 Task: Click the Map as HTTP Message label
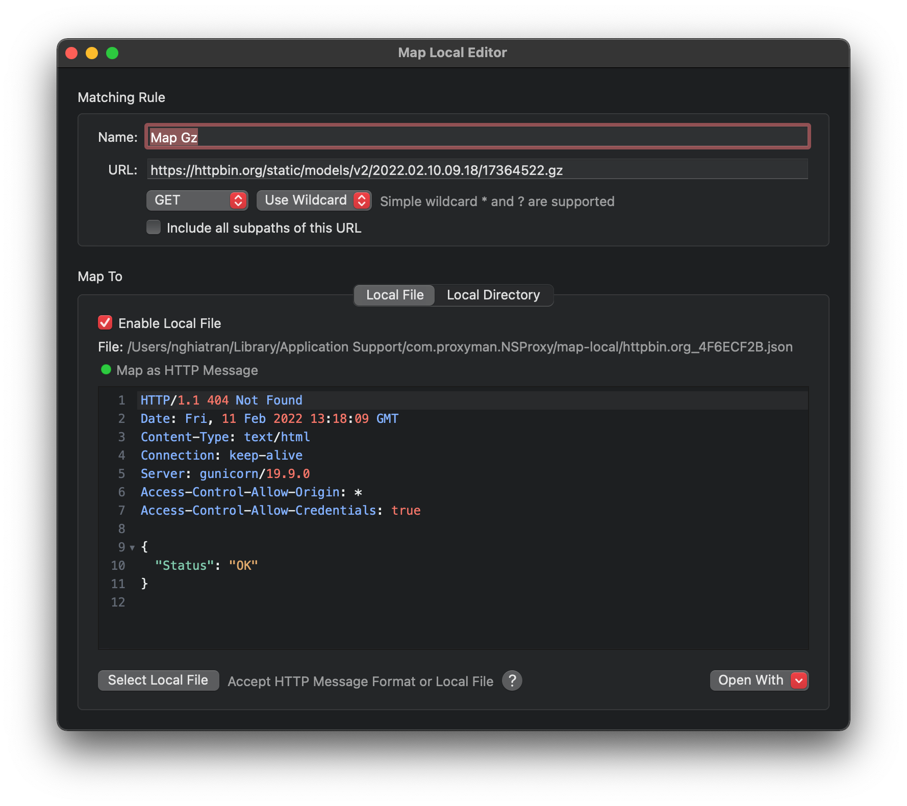[187, 370]
